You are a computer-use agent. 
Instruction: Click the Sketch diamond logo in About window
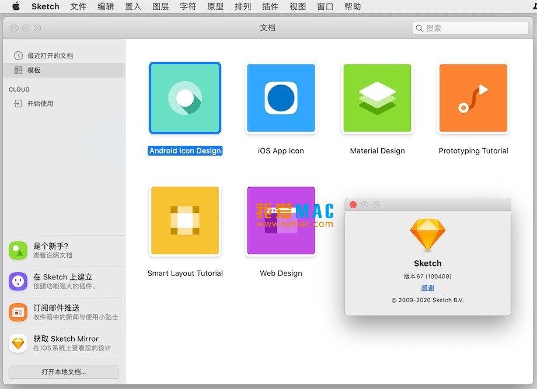[427, 235]
